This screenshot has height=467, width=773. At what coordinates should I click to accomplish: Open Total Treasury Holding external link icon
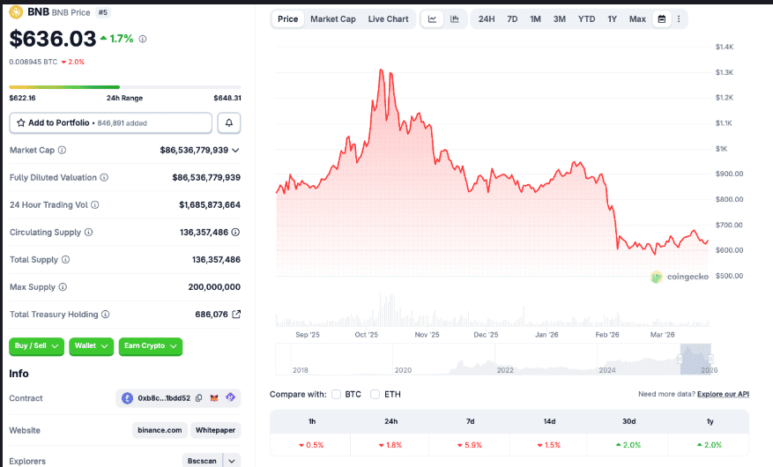[x=236, y=315]
